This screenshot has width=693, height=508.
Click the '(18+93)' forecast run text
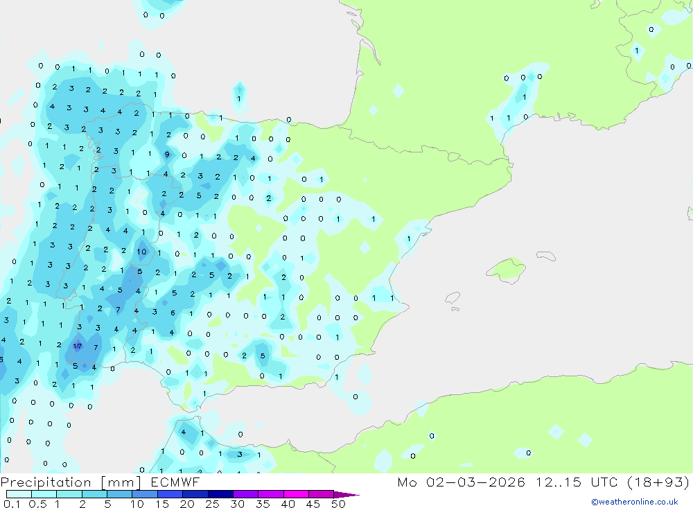click(658, 482)
